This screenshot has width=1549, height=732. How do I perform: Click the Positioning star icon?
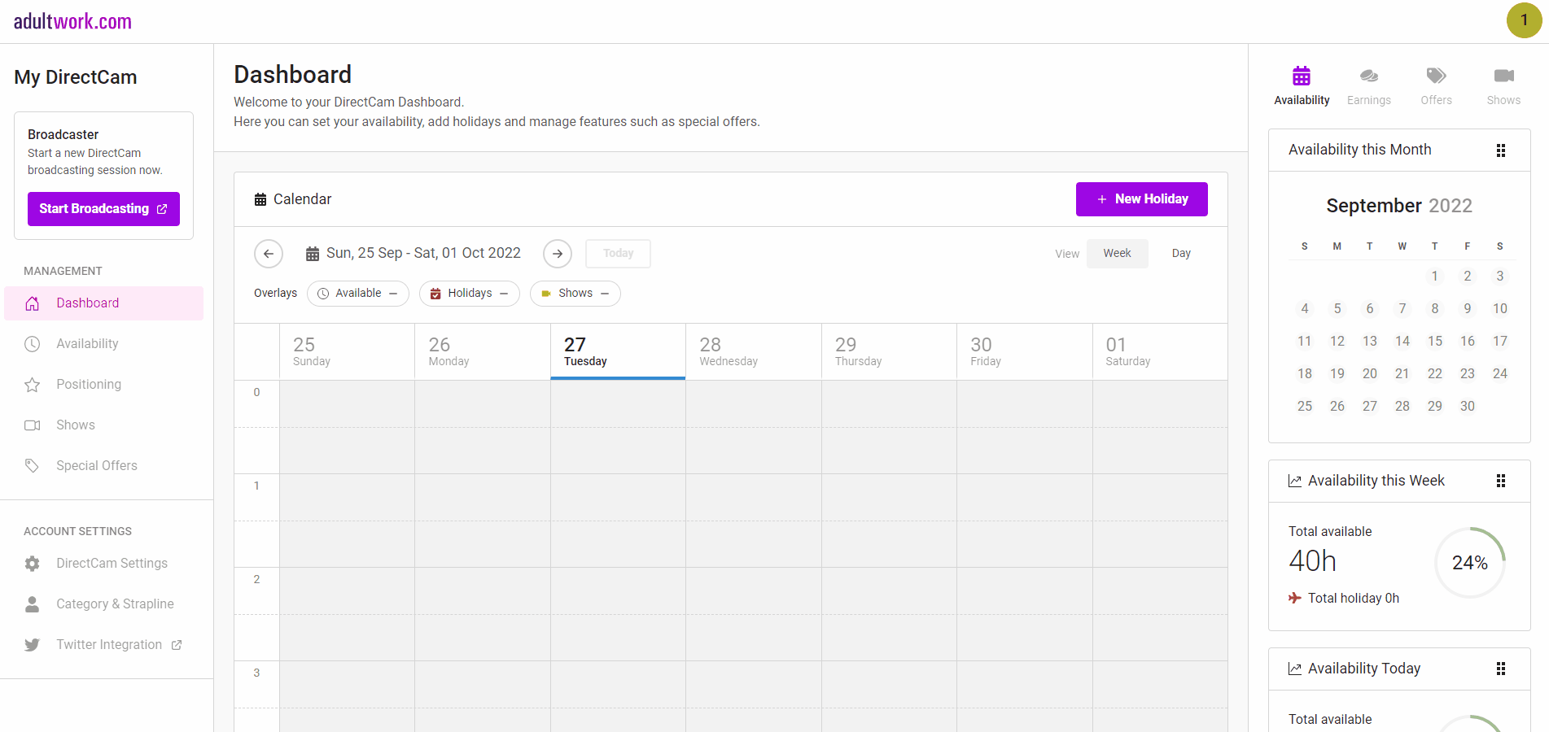pos(33,385)
